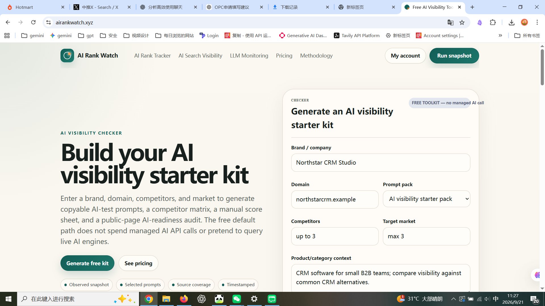Open File Explorer from the taskbar
Screen dimensions: 545x306
point(166,299)
